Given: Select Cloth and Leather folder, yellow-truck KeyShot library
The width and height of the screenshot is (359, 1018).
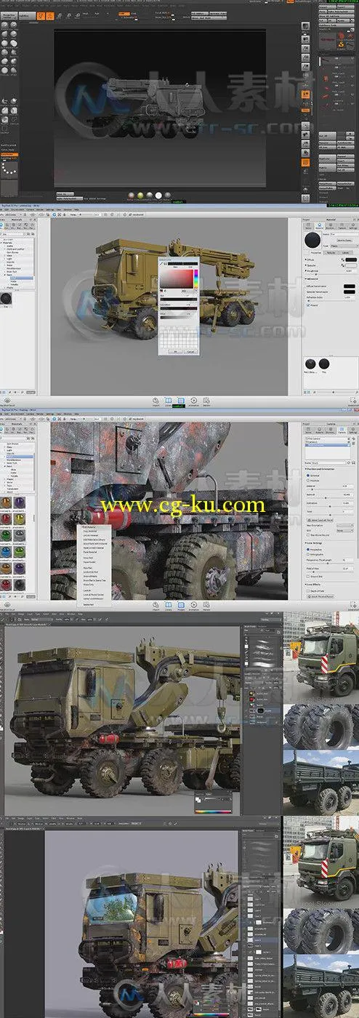Looking at the screenshot, I should tap(15, 249).
